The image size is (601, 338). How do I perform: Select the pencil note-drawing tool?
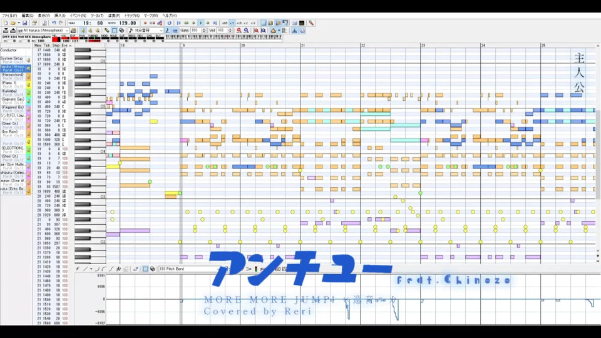[107, 30]
